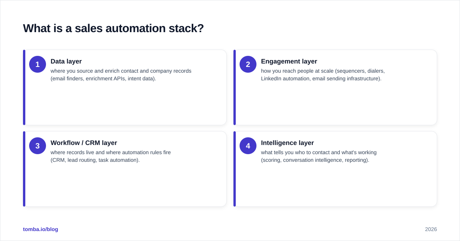
Task: Select the 'Engagement layer' heading
Action: [x=289, y=61]
